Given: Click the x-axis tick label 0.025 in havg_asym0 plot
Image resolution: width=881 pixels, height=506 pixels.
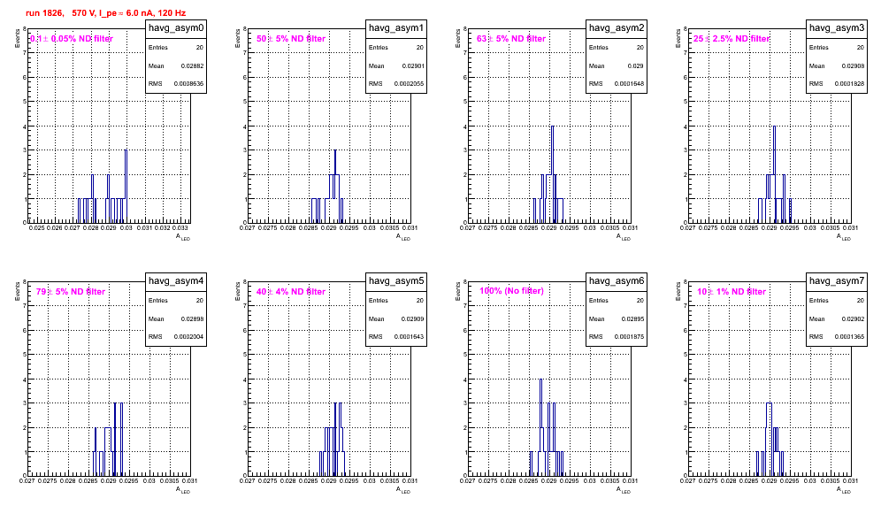Looking at the screenshot, I should 36,228.
